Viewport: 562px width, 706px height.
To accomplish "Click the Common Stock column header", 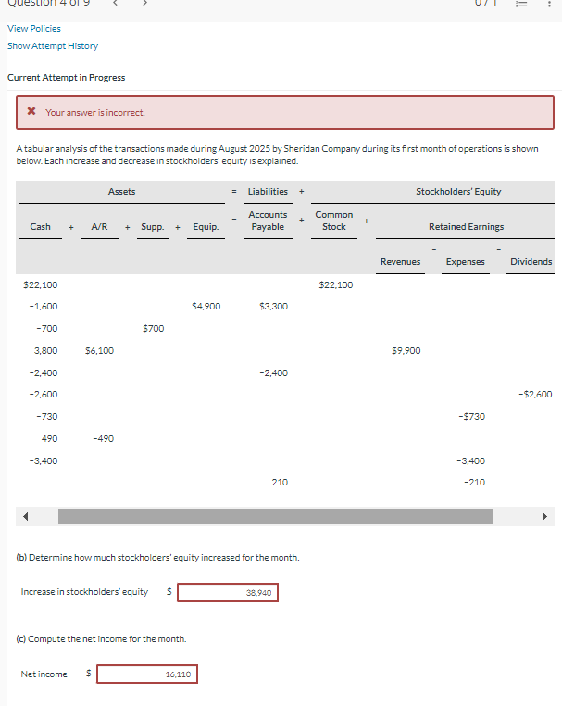I will (334, 221).
